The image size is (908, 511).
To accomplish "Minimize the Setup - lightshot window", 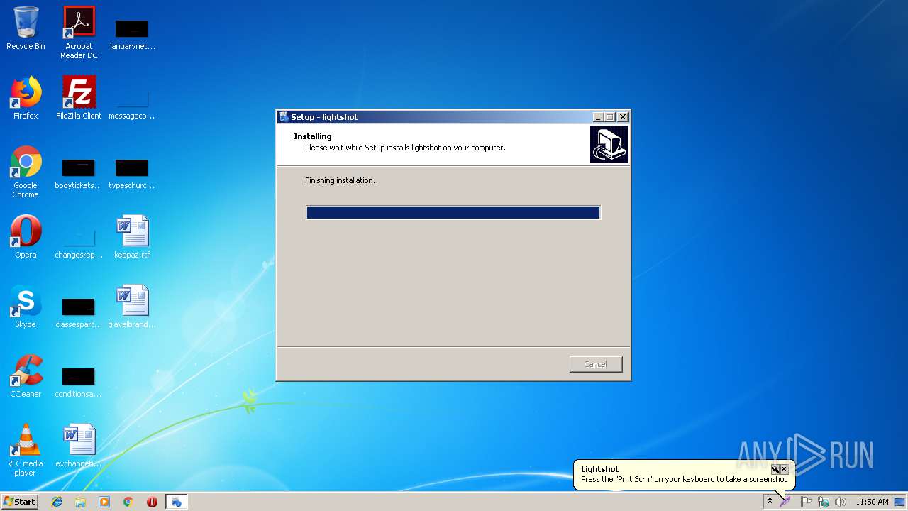I will coord(598,117).
